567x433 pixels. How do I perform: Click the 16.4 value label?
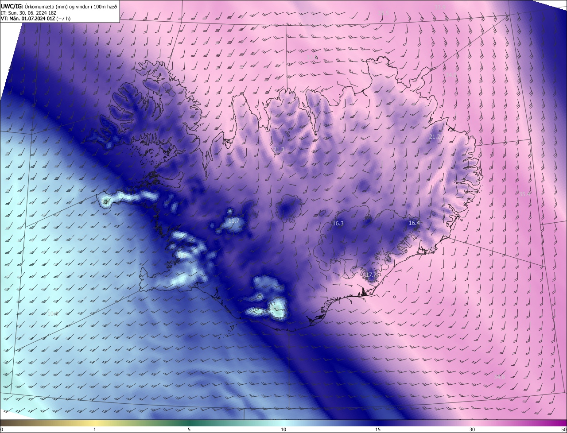pos(414,223)
